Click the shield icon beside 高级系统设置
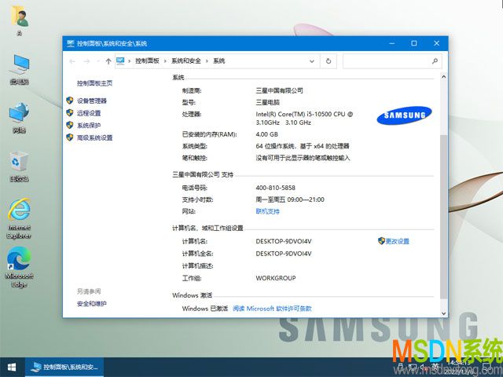This screenshot has width=503, height=377. (x=70, y=137)
